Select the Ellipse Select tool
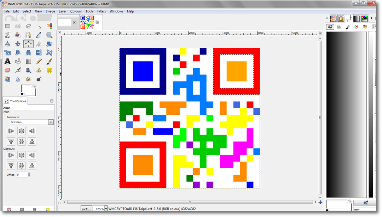 (18, 26)
